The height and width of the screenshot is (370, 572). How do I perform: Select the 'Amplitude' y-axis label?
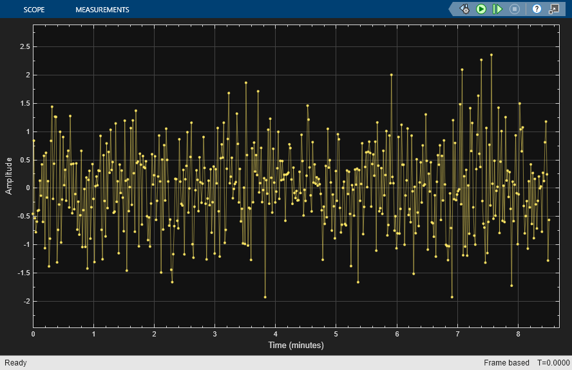[9, 176]
